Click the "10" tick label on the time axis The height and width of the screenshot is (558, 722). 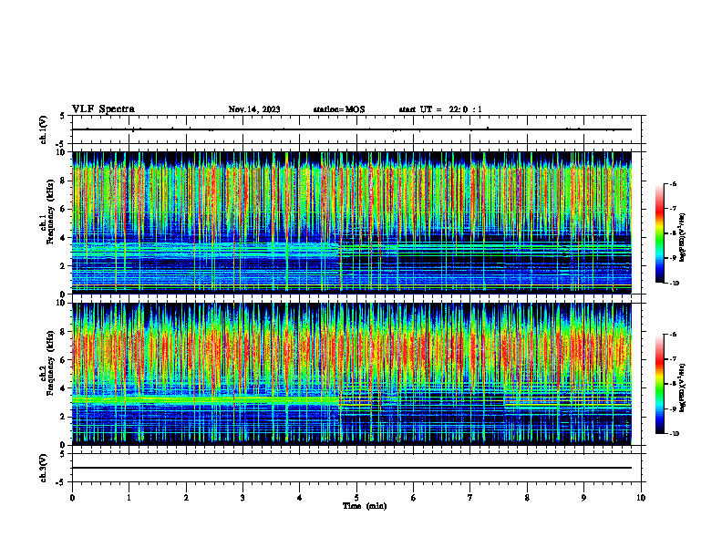click(x=641, y=498)
